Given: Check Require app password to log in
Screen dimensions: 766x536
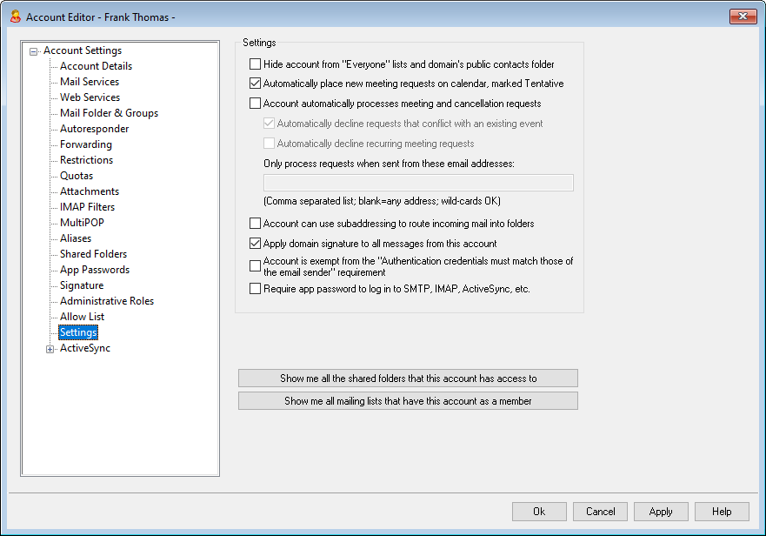Looking at the screenshot, I should click(255, 289).
